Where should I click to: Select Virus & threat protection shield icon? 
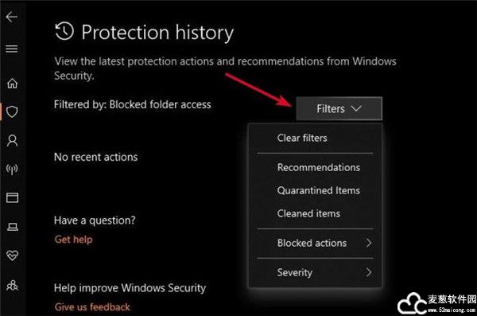coord(12,112)
